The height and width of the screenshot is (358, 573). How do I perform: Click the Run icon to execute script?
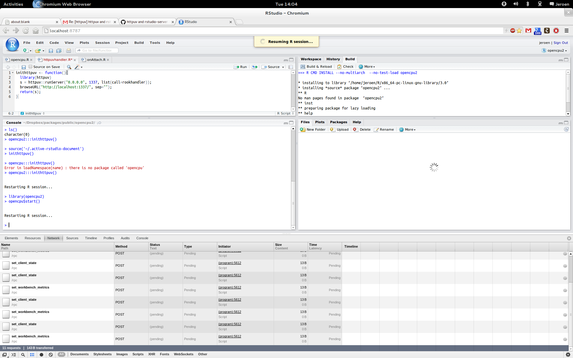[x=240, y=67]
